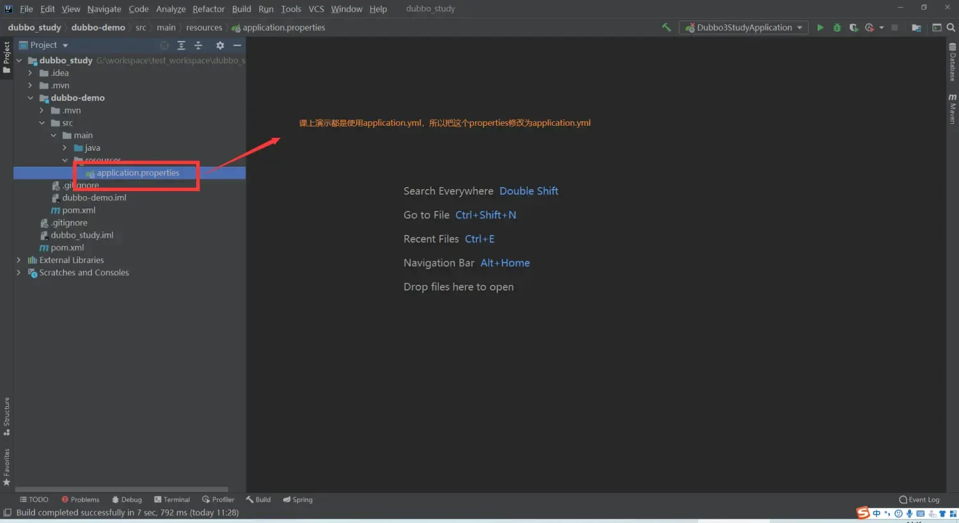Open the Event Log

[919, 499]
